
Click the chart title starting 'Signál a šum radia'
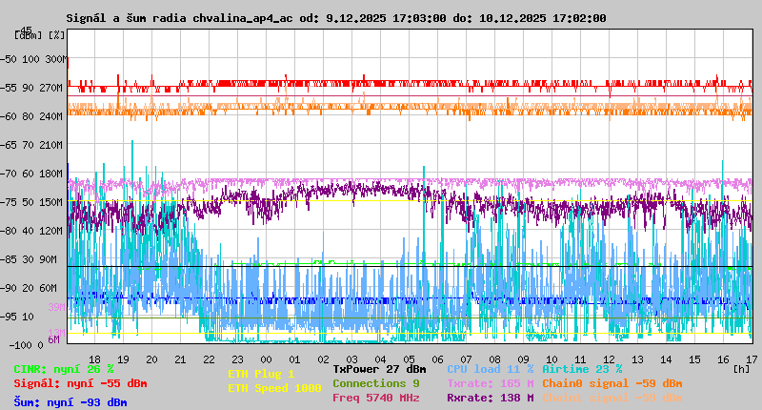click(335, 18)
